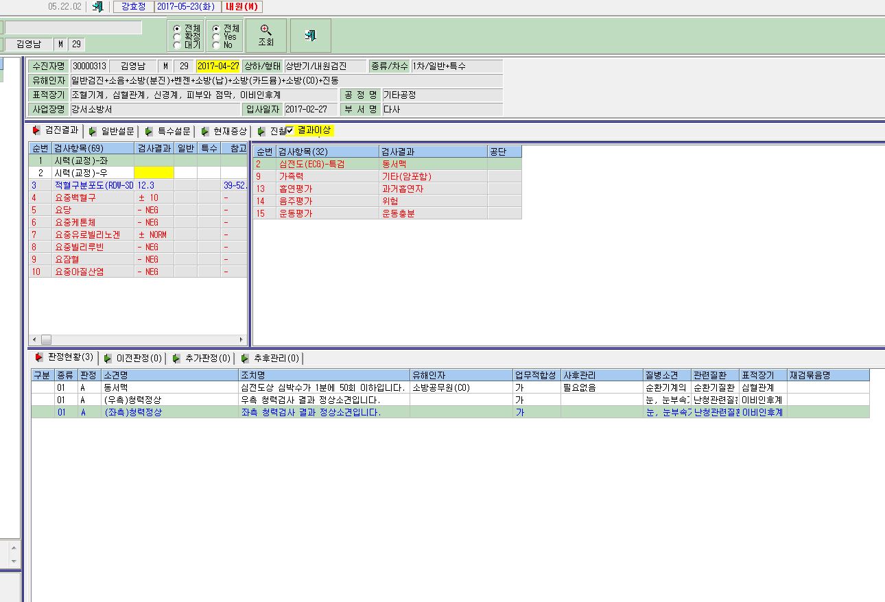Click the green arrow icon of 일반설문
Viewport: 885px width, 602px height.
click(93, 131)
